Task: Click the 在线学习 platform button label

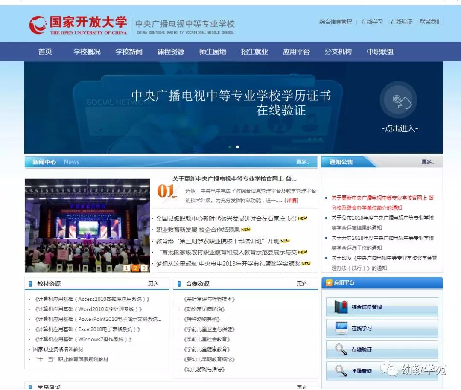Action: pos(362,328)
